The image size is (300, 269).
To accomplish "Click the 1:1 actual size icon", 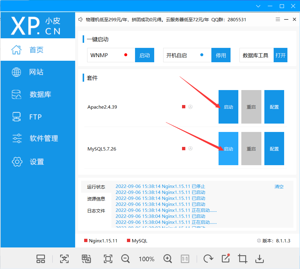I will click(x=185, y=259).
